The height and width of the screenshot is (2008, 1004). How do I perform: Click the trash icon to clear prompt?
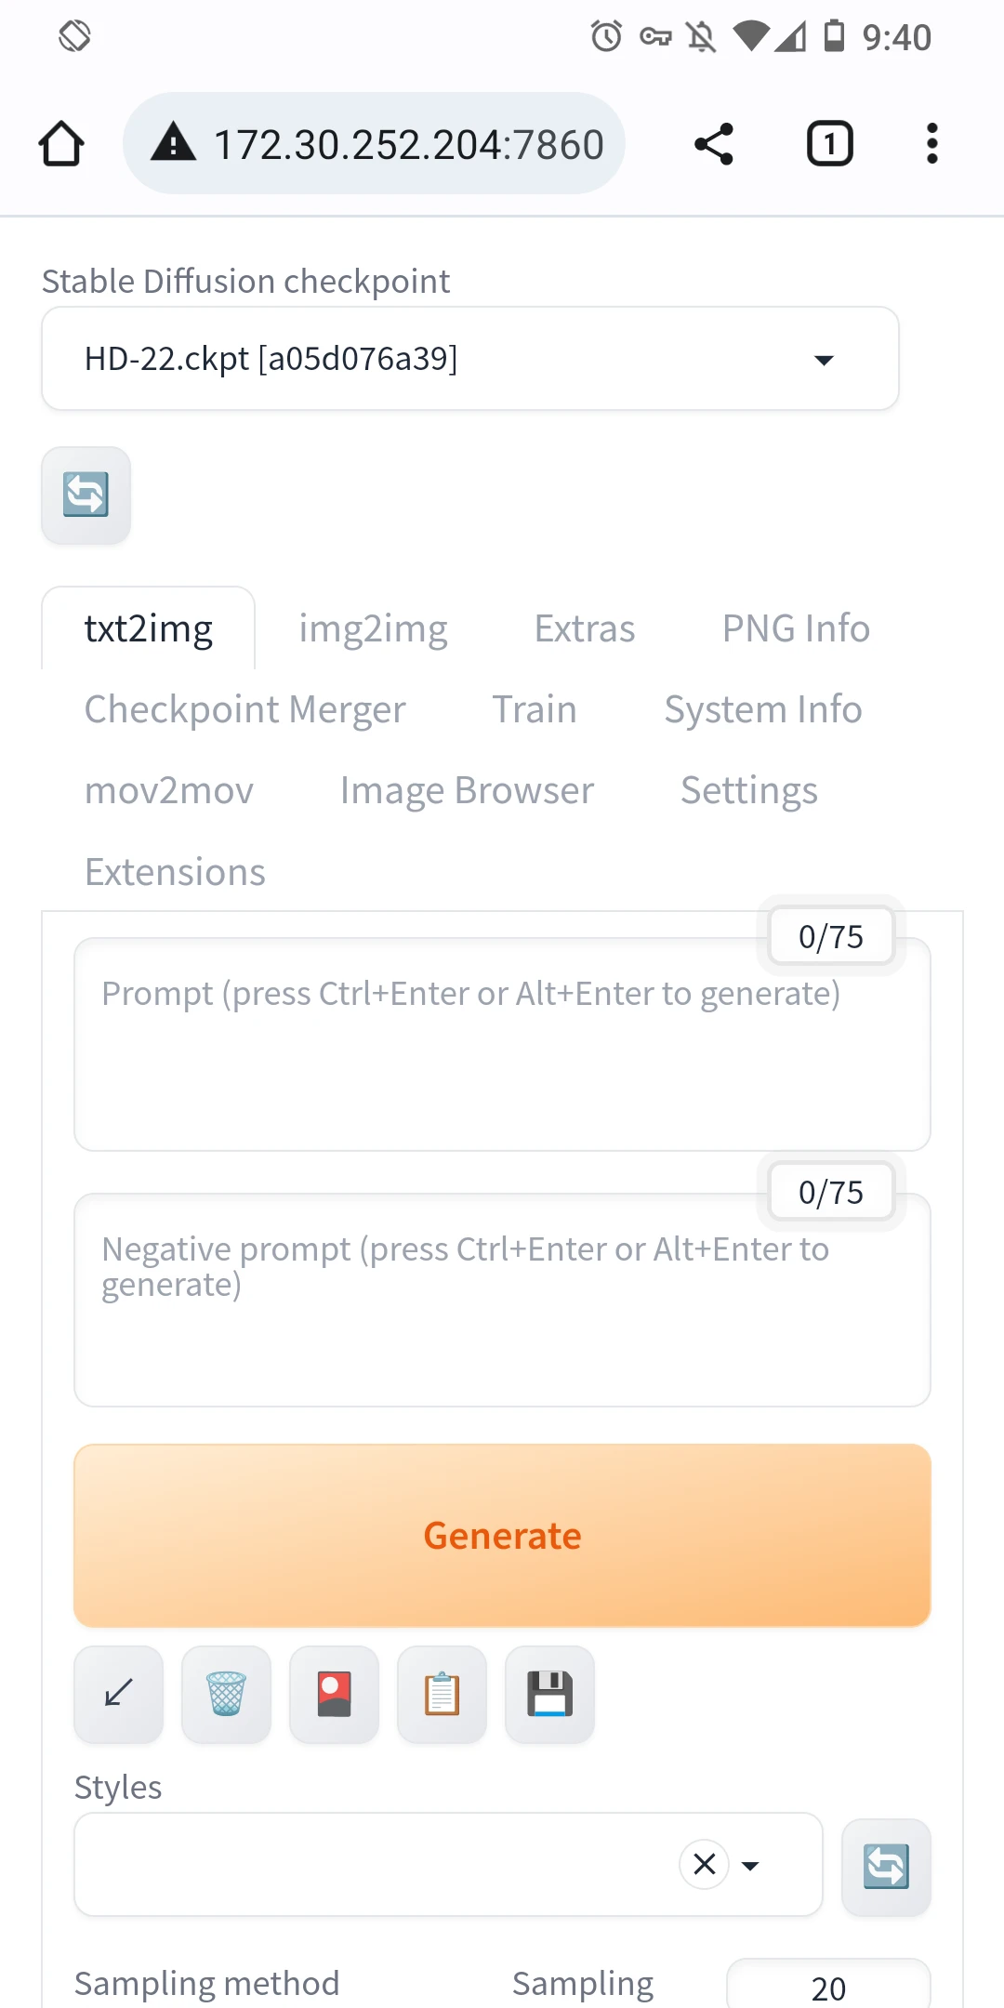pyautogui.click(x=226, y=1694)
